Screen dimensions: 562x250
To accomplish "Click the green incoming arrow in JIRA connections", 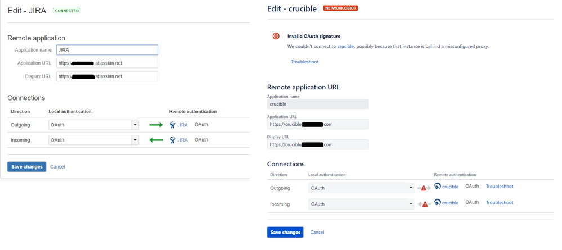I will [156, 140].
